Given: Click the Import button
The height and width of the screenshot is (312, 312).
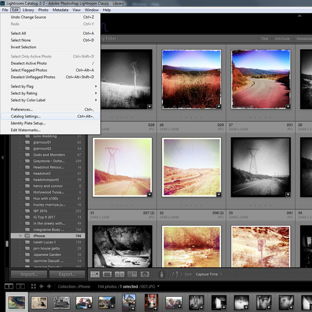Looking at the screenshot, I should tap(29, 274).
